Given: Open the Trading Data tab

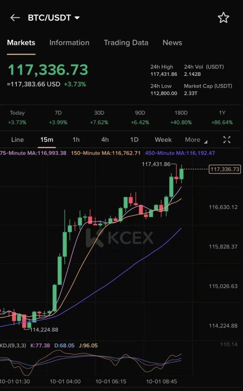Looking at the screenshot, I should [126, 42].
